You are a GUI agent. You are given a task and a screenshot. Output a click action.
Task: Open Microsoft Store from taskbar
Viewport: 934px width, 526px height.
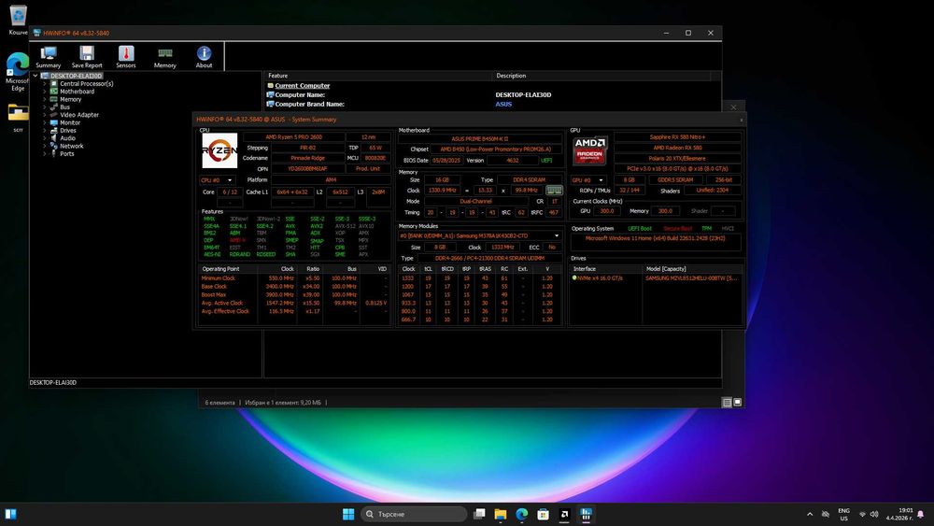543,514
